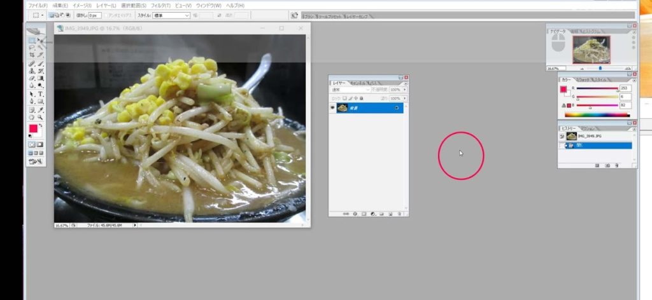652x300 pixels.
Task: Select the Zoom magnifier tool
Action: pyautogui.click(x=41, y=118)
